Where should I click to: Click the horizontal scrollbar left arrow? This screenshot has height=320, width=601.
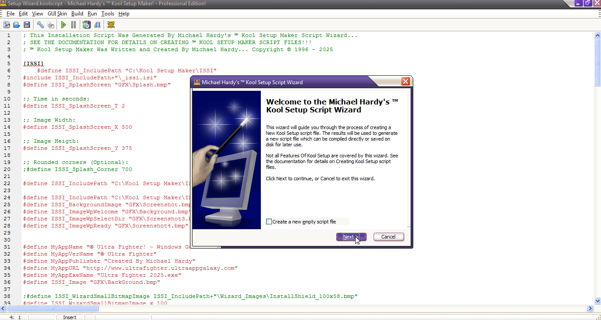coord(3,309)
